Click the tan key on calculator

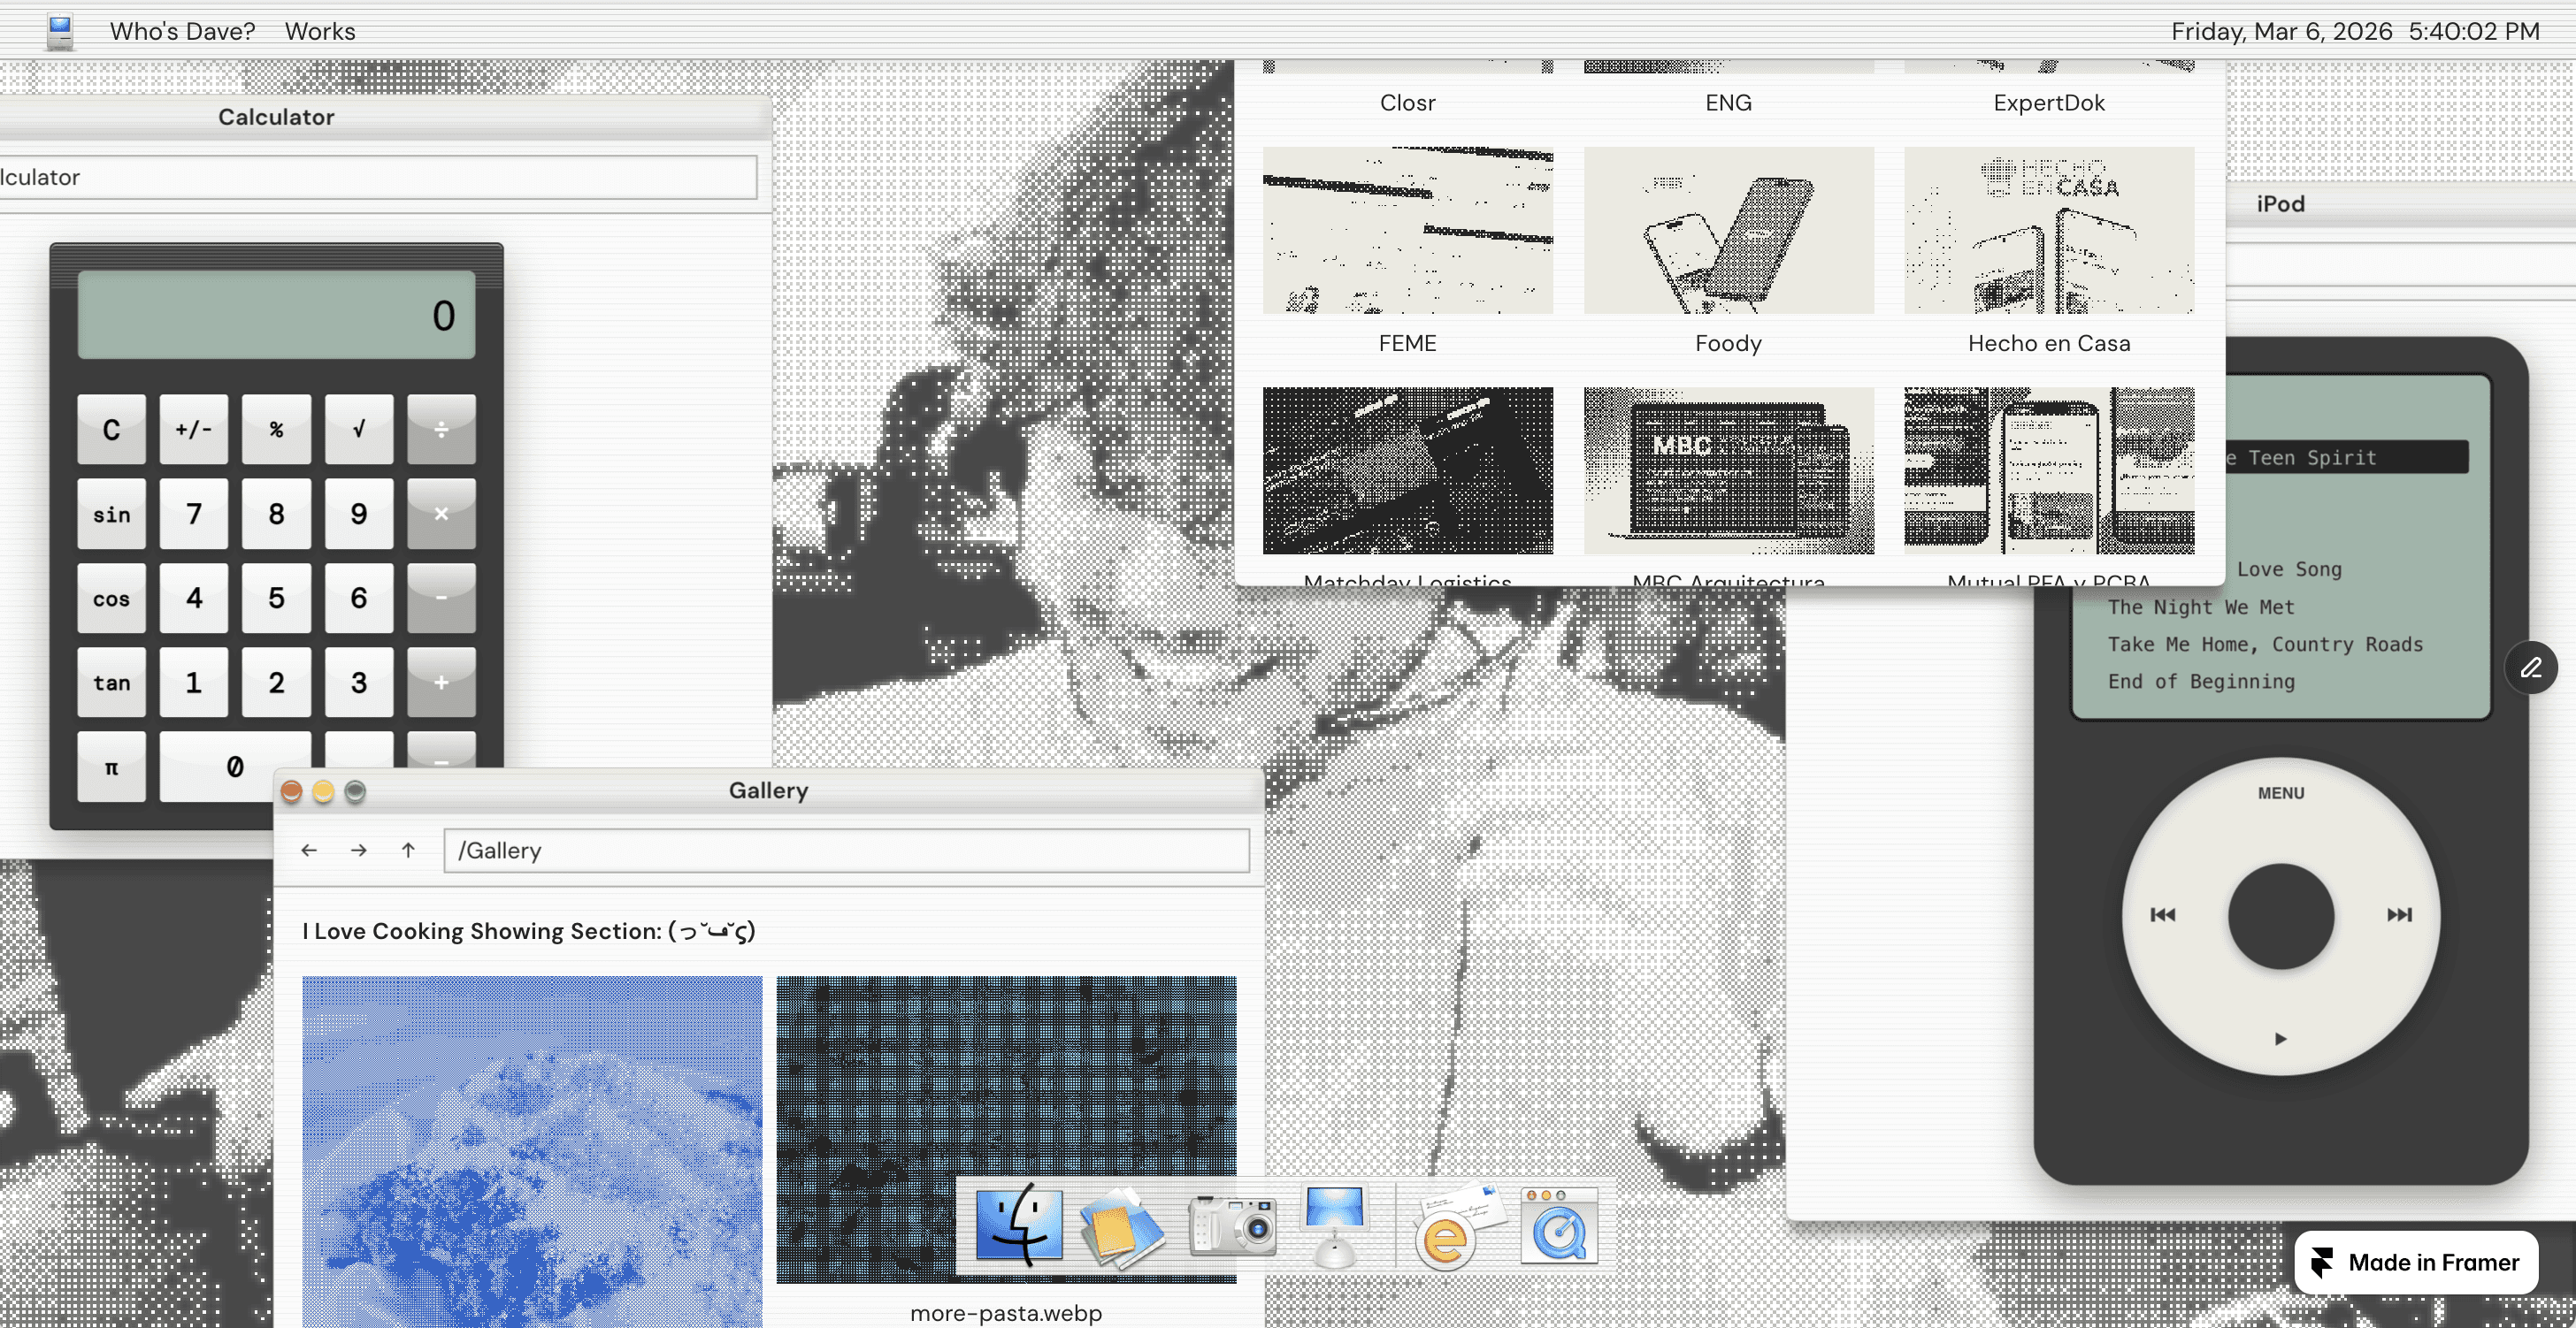click(x=111, y=682)
